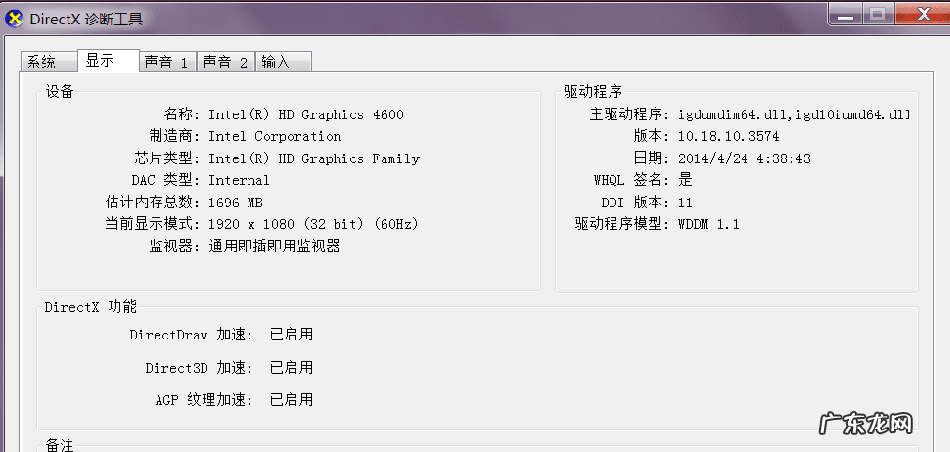Click the 驱动程序 group heading
Viewport: 950px width, 452px height.
point(593,92)
